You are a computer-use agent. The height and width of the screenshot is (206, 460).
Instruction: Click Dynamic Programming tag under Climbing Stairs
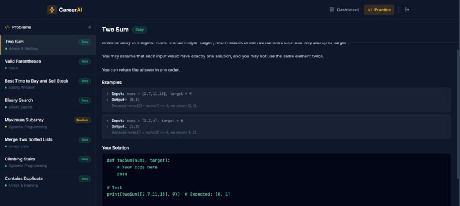27,166
